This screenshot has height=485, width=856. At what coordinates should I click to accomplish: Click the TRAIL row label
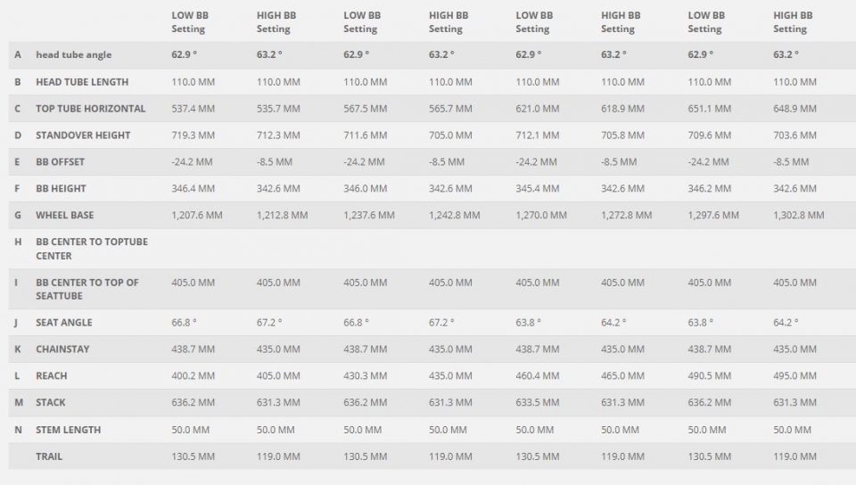(x=49, y=456)
